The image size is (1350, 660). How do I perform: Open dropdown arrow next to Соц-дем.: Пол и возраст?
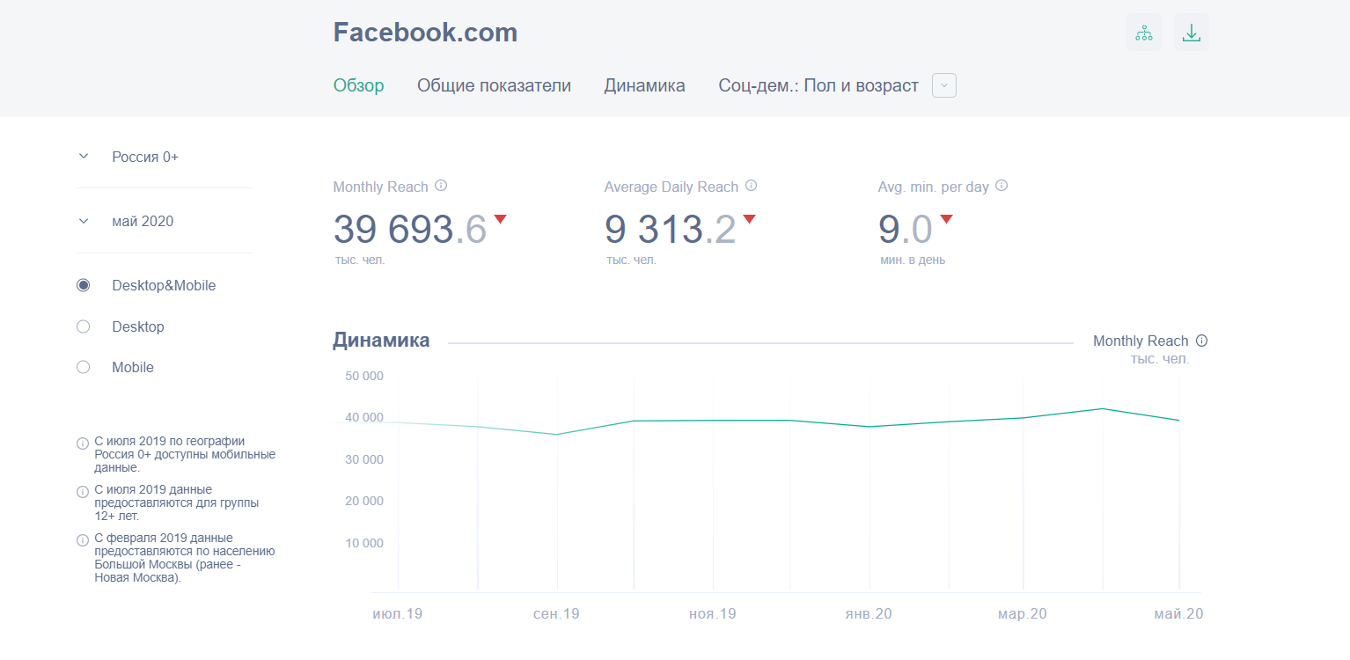coord(943,85)
